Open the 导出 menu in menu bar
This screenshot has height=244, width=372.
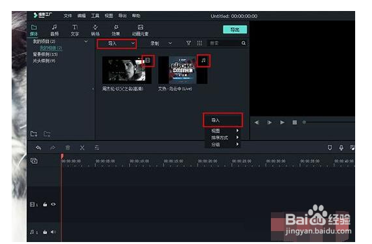(x=122, y=16)
